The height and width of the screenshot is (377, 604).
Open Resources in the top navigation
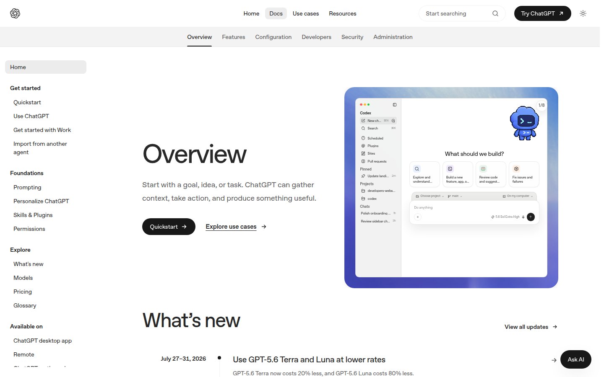tap(343, 13)
